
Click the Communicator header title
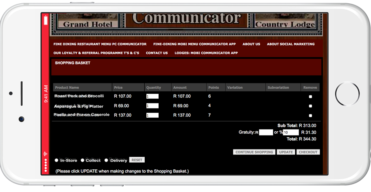pos(186,19)
